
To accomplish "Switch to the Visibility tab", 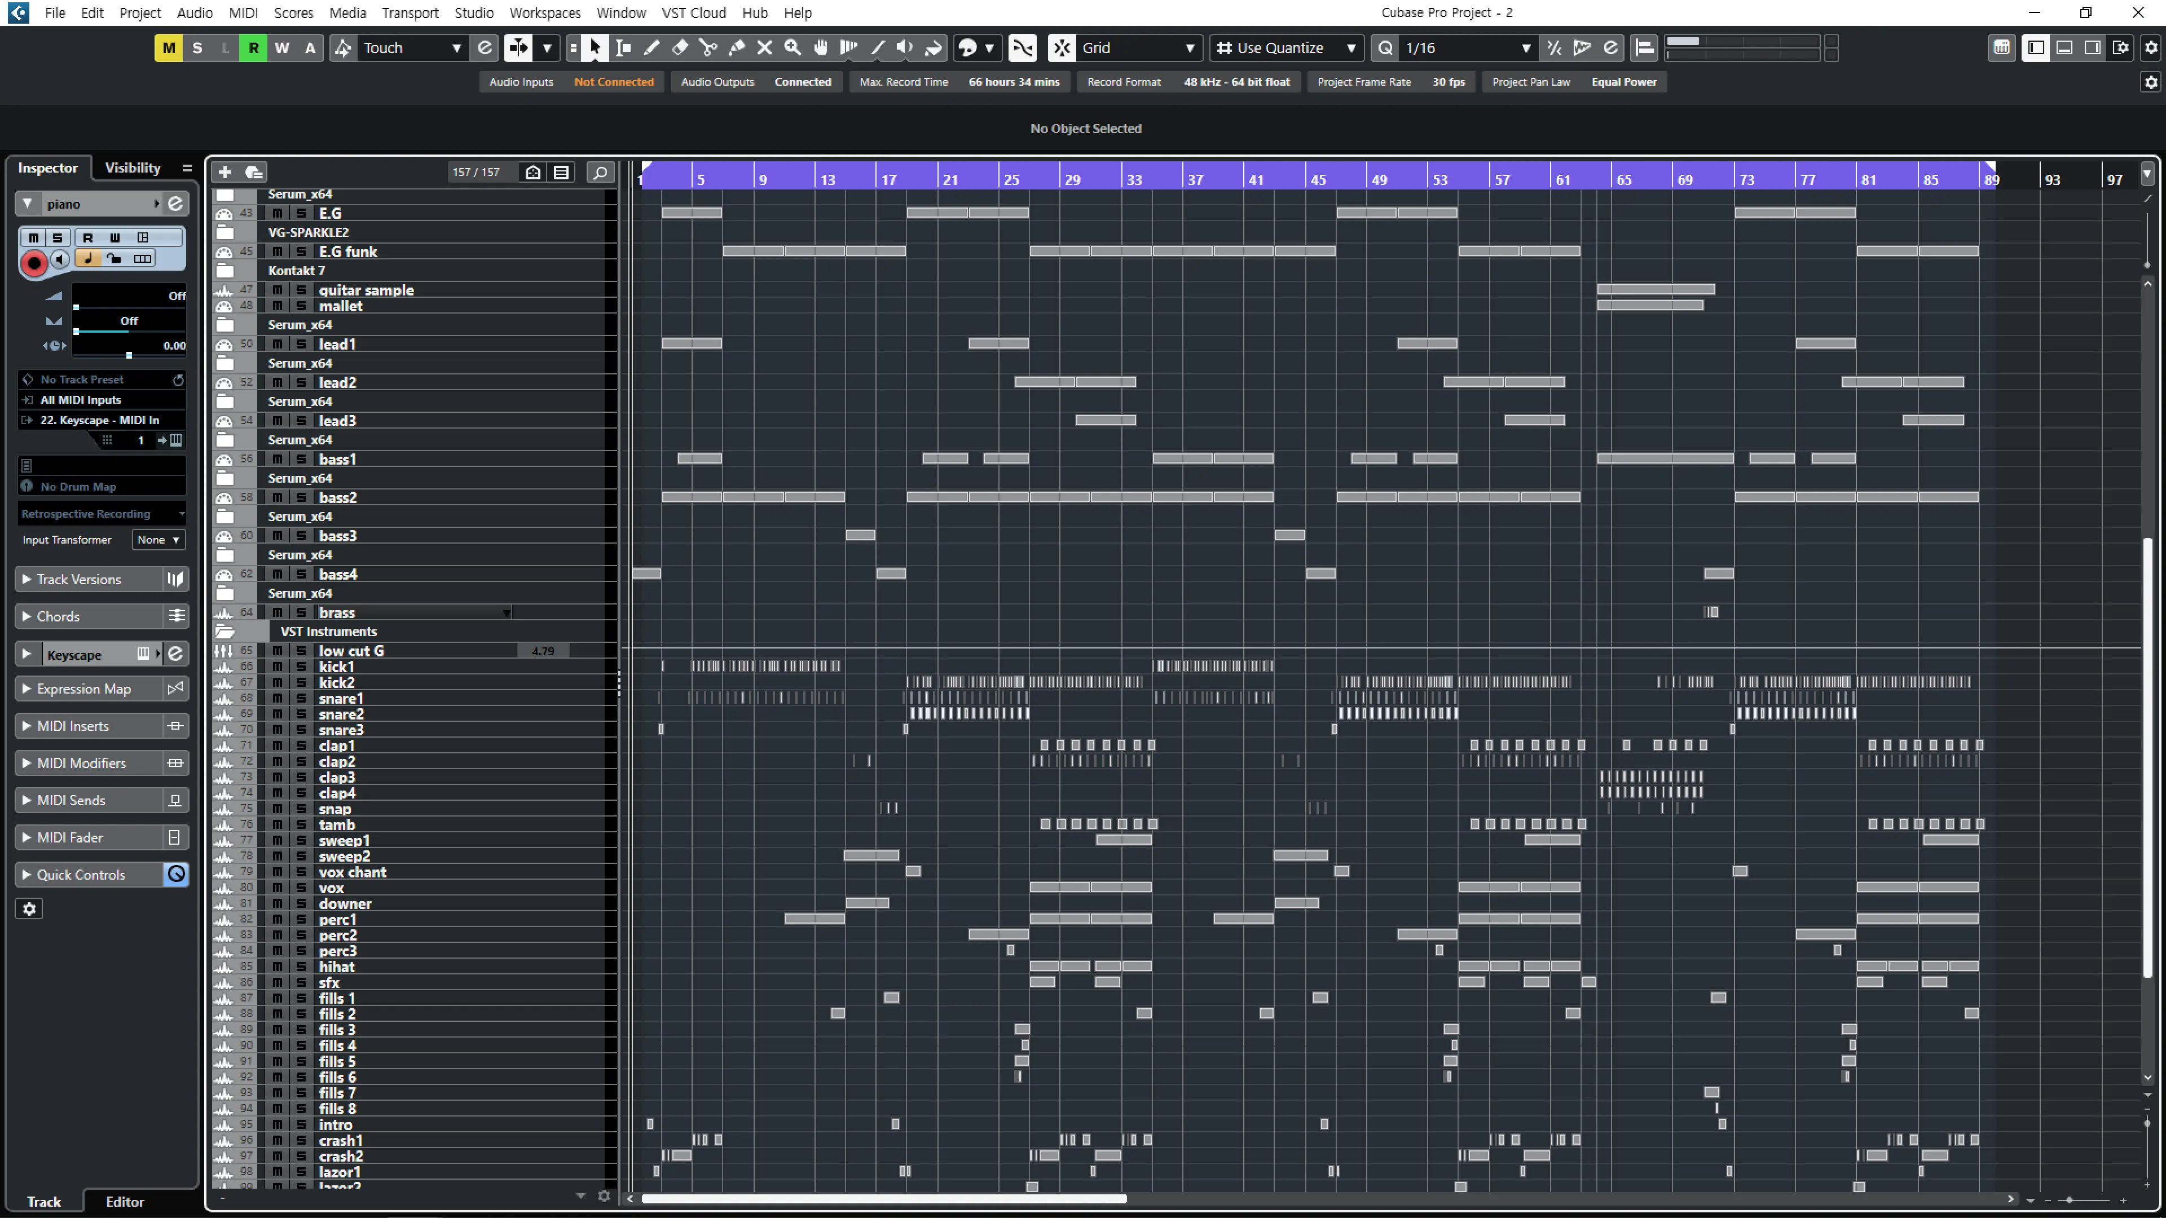I will pos(132,167).
